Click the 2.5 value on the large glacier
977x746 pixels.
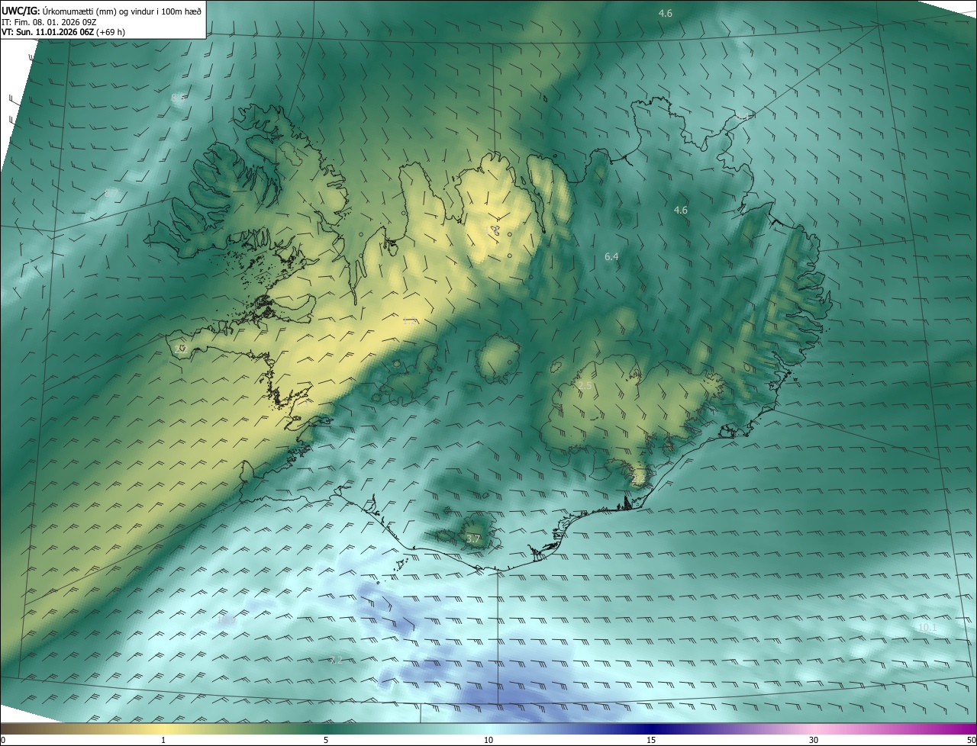[585, 387]
